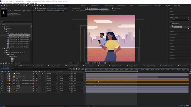Click the EFFECTS layer white color swatch

[x=14, y=73]
